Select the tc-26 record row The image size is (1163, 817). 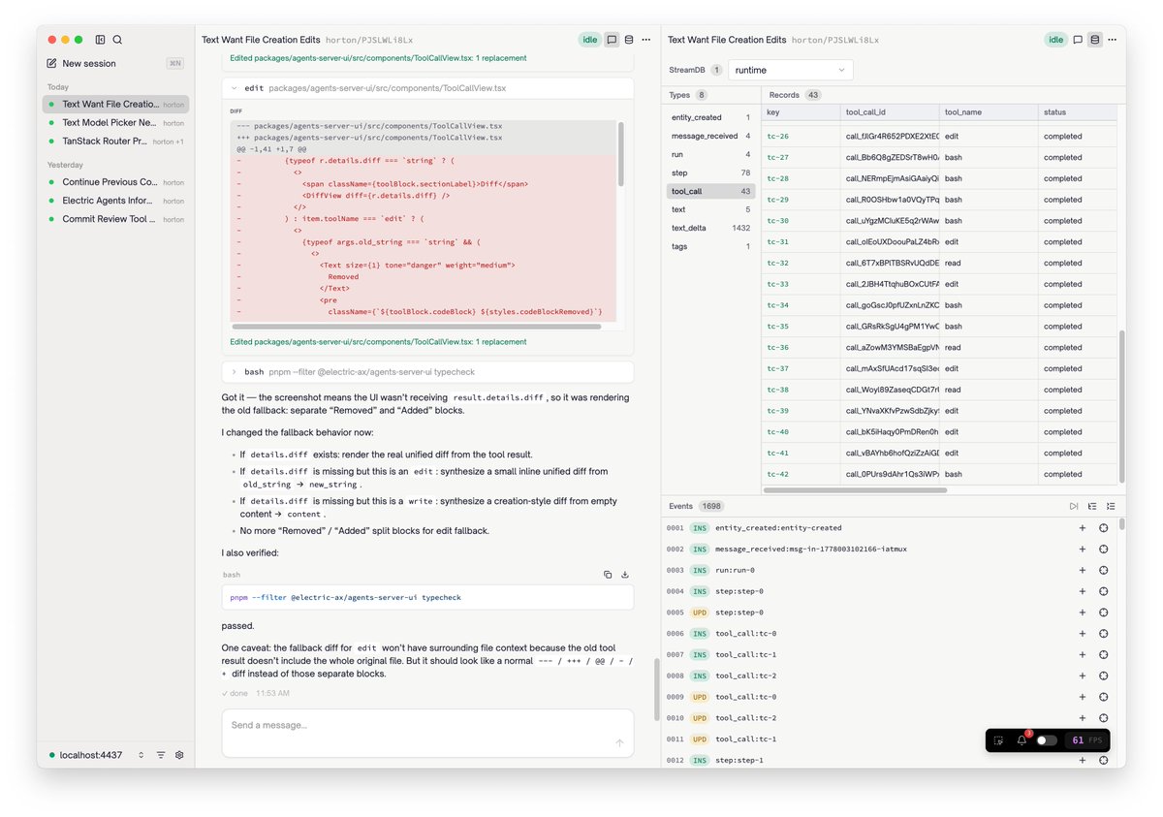coord(939,137)
